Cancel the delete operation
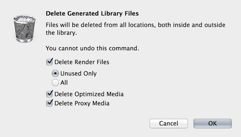The image size is (241, 137). (169, 123)
